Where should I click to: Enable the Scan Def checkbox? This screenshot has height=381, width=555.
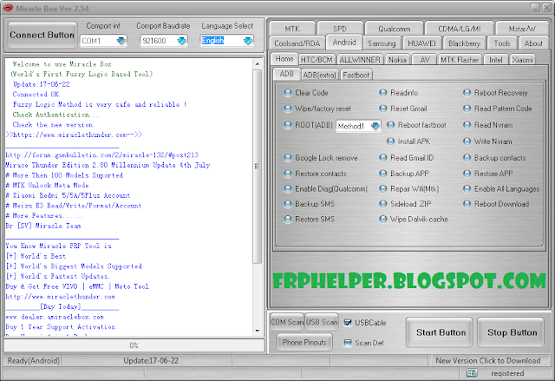click(x=348, y=343)
